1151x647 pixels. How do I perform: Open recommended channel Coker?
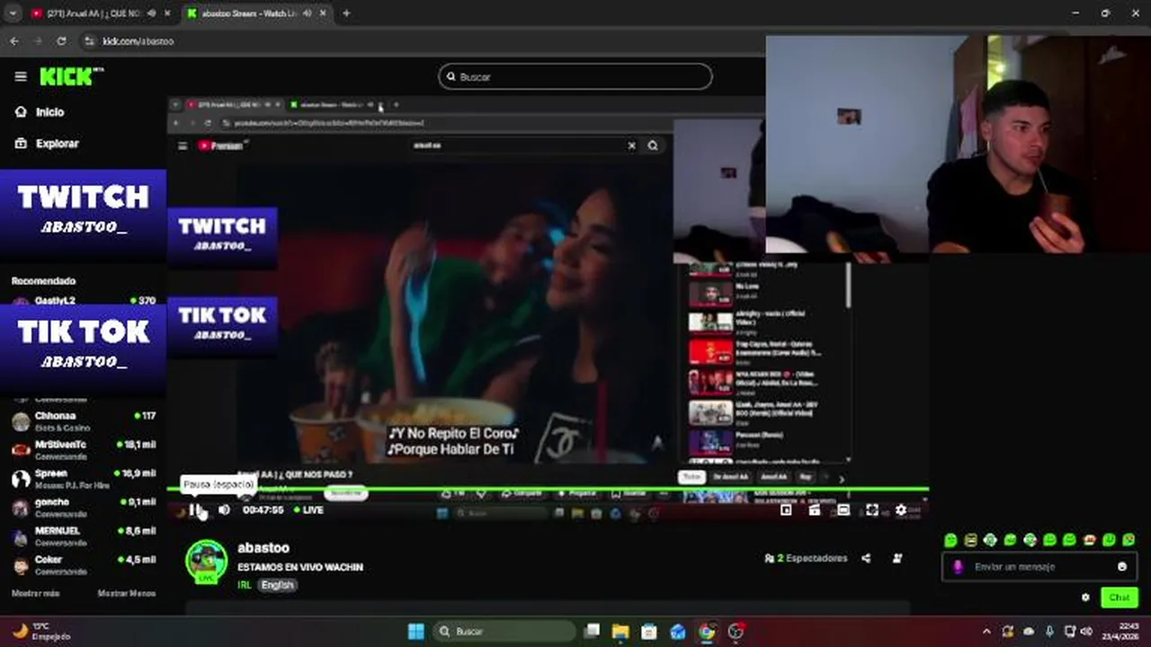pyautogui.click(x=83, y=565)
